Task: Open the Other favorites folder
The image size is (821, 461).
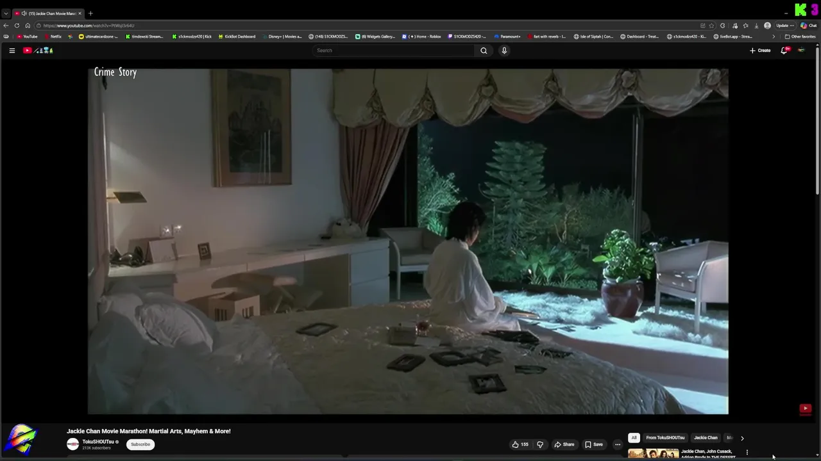Action: (800, 36)
